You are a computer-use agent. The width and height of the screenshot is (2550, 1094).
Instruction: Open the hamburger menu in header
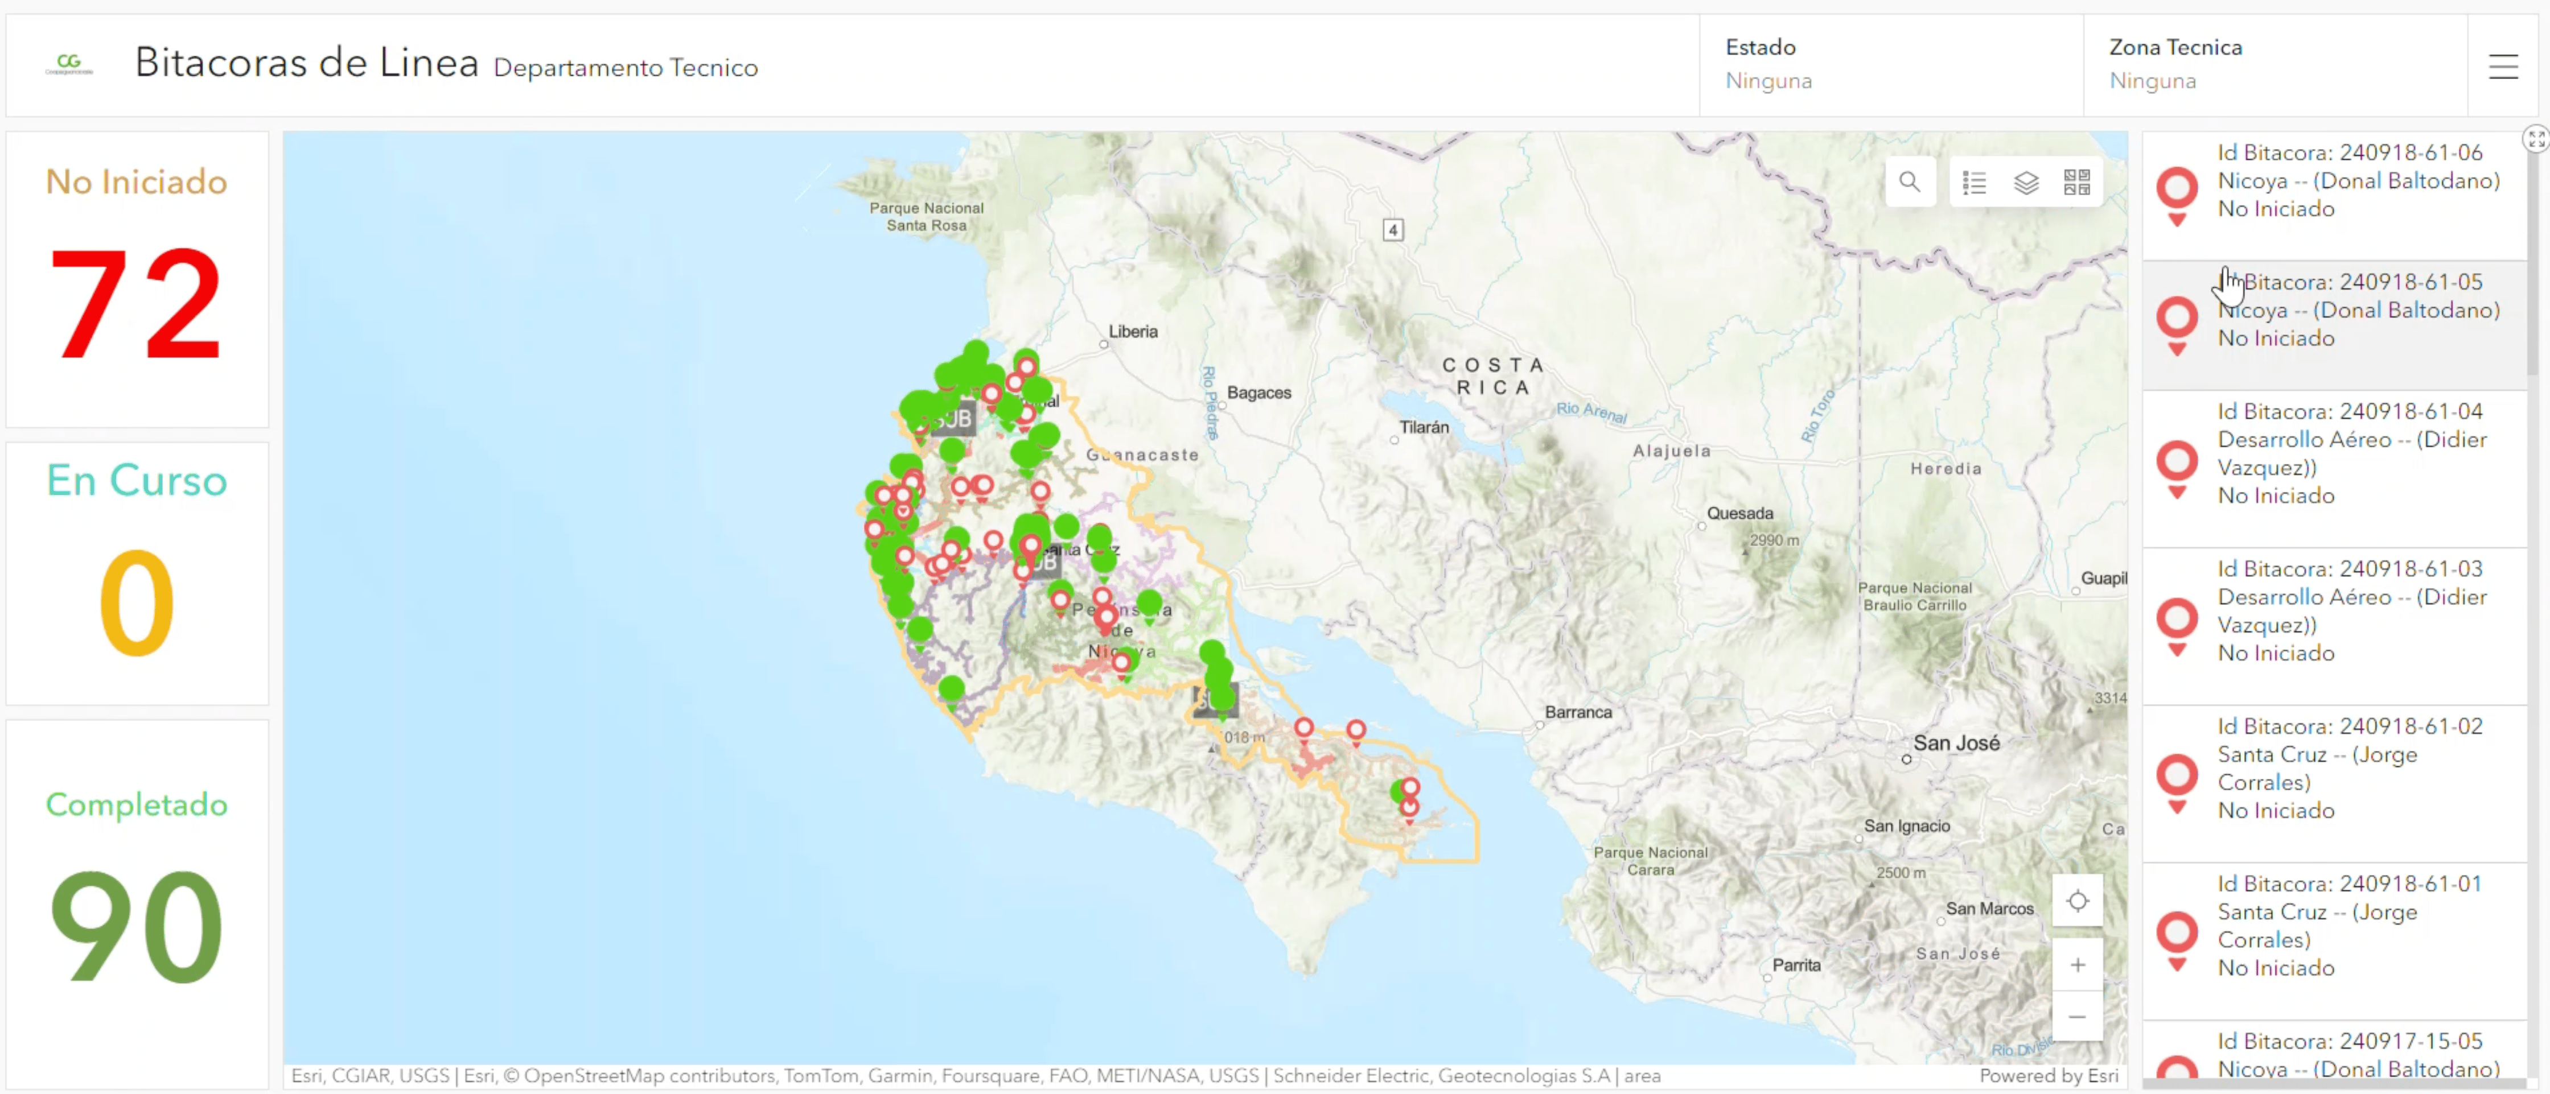pyautogui.click(x=2503, y=66)
